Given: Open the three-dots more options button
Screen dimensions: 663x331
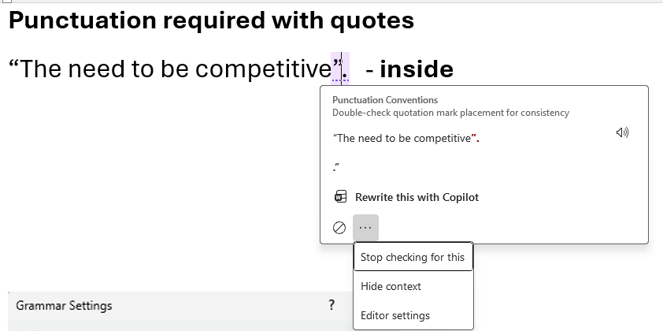Looking at the screenshot, I should (365, 228).
